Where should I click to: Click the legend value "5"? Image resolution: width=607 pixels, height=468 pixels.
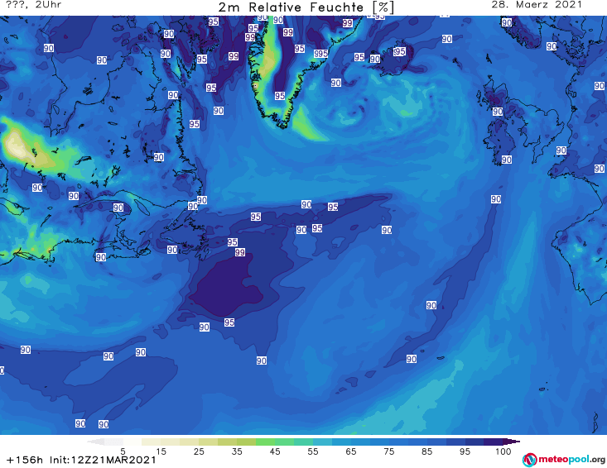(123, 451)
